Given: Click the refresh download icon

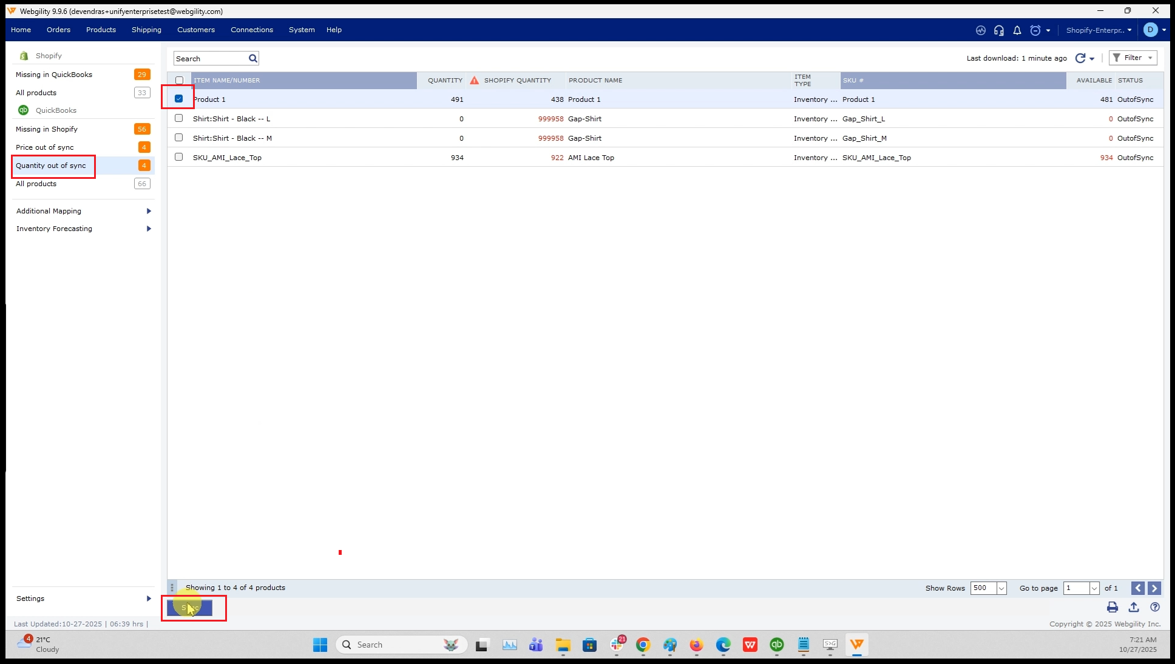Looking at the screenshot, I should click(x=1080, y=58).
